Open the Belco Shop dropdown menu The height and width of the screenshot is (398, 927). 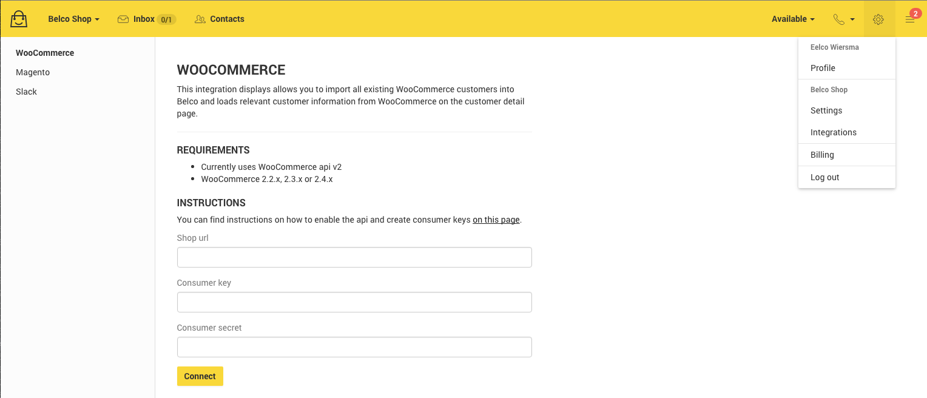(73, 19)
